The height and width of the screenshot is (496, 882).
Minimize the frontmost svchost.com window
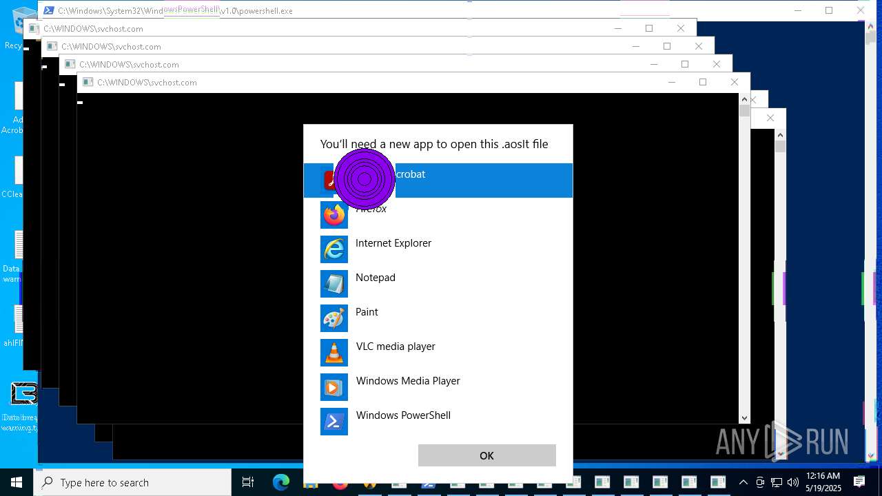672,82
